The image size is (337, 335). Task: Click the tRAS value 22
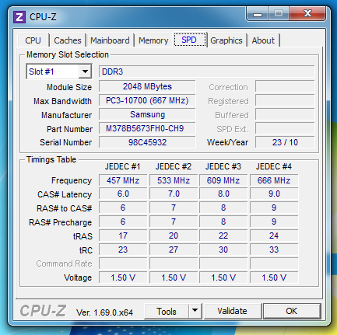click(x=223, y=236)
